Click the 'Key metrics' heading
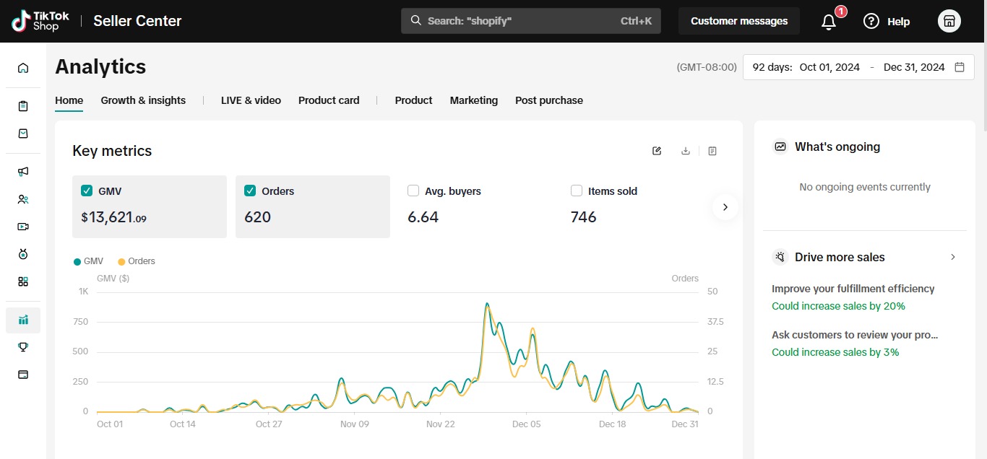Viewport: 987px width, 459px height. coord(112,151)
